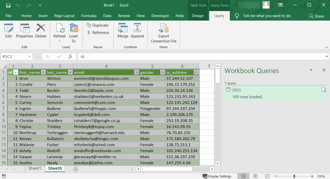Open query Properties
Image resolution: width=330 pixels, height=179 pixels.
click(24, 31)
